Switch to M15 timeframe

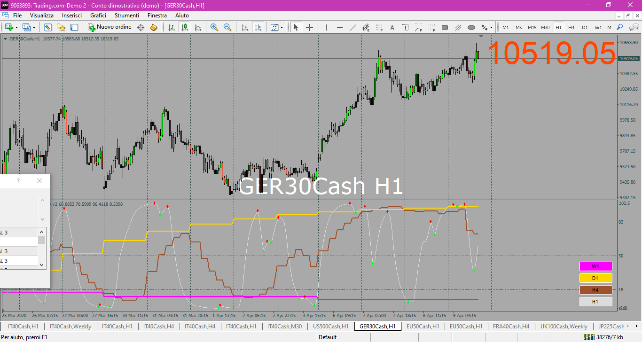pos(532,27)
